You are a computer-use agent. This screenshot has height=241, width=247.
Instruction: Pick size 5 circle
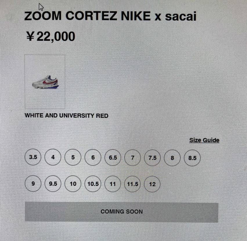(73, 157)
